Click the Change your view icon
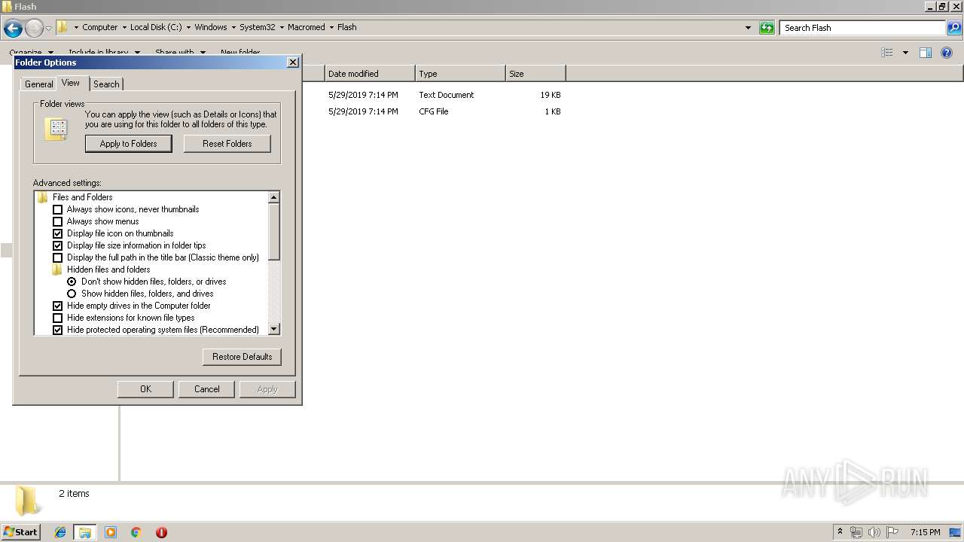The image size is (964, 542). [x=887, y=53]
